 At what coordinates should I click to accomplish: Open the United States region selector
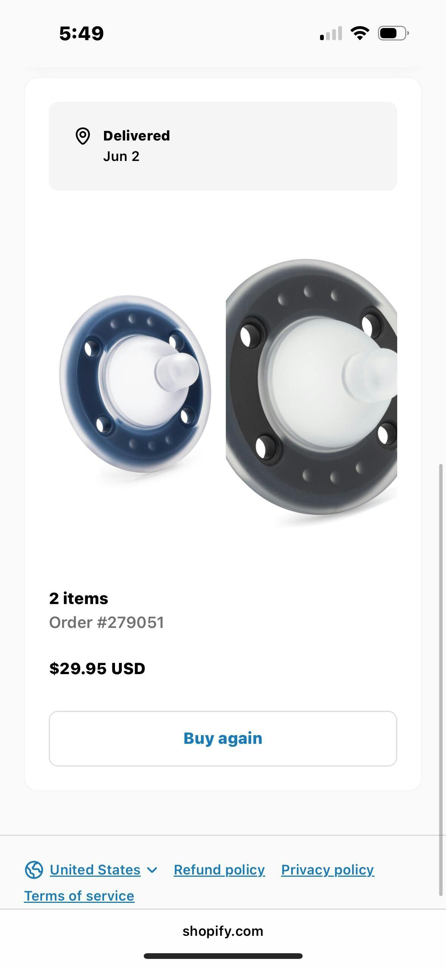pos(95,870)
